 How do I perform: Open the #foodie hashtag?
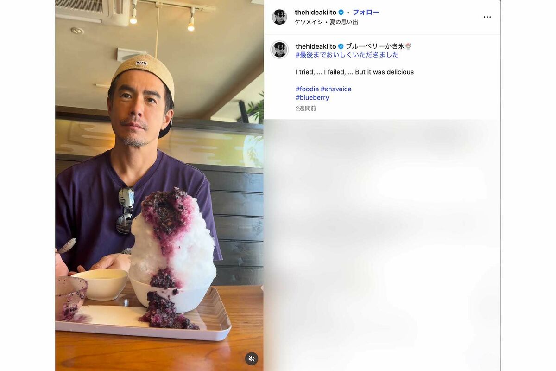pyautogui.click(x=307, y=89)
